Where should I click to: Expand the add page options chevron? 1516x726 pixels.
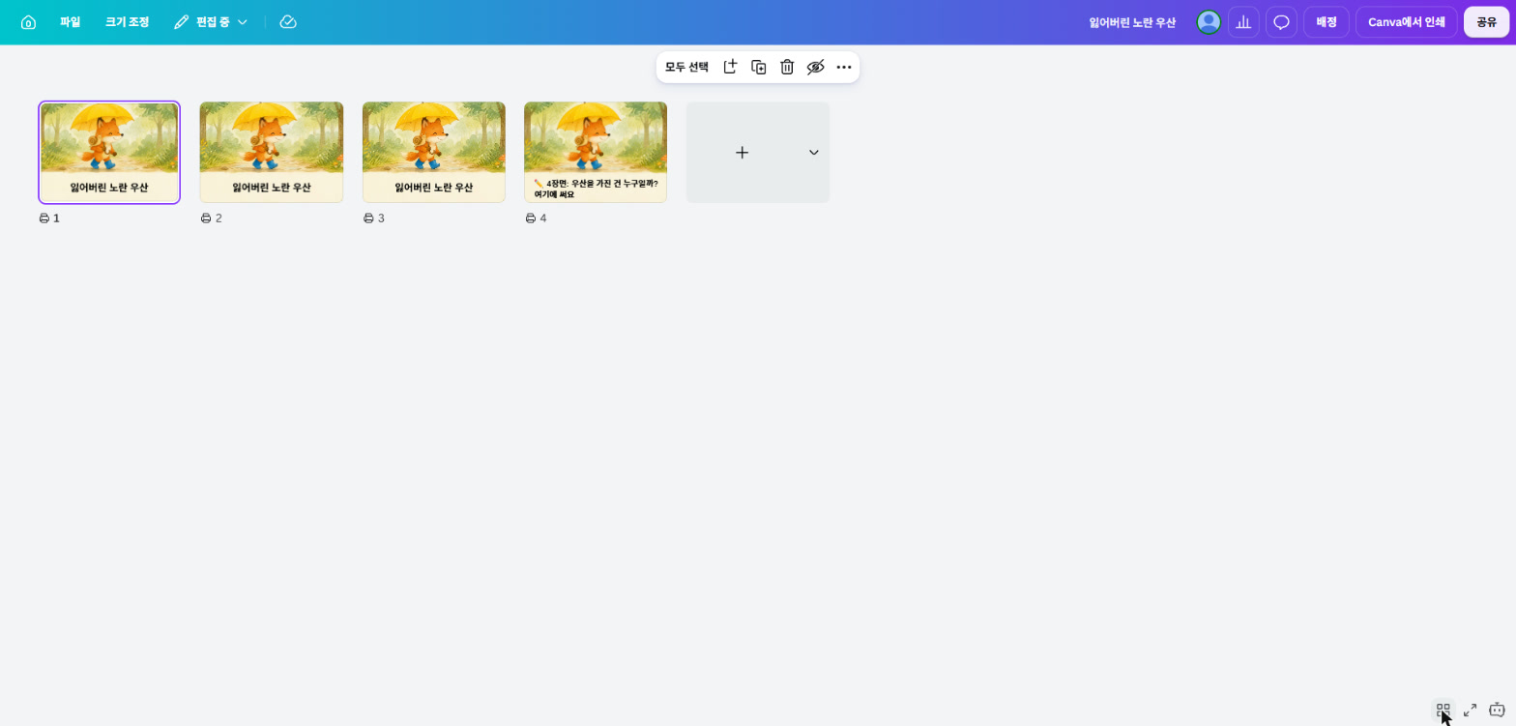(814, 153)
